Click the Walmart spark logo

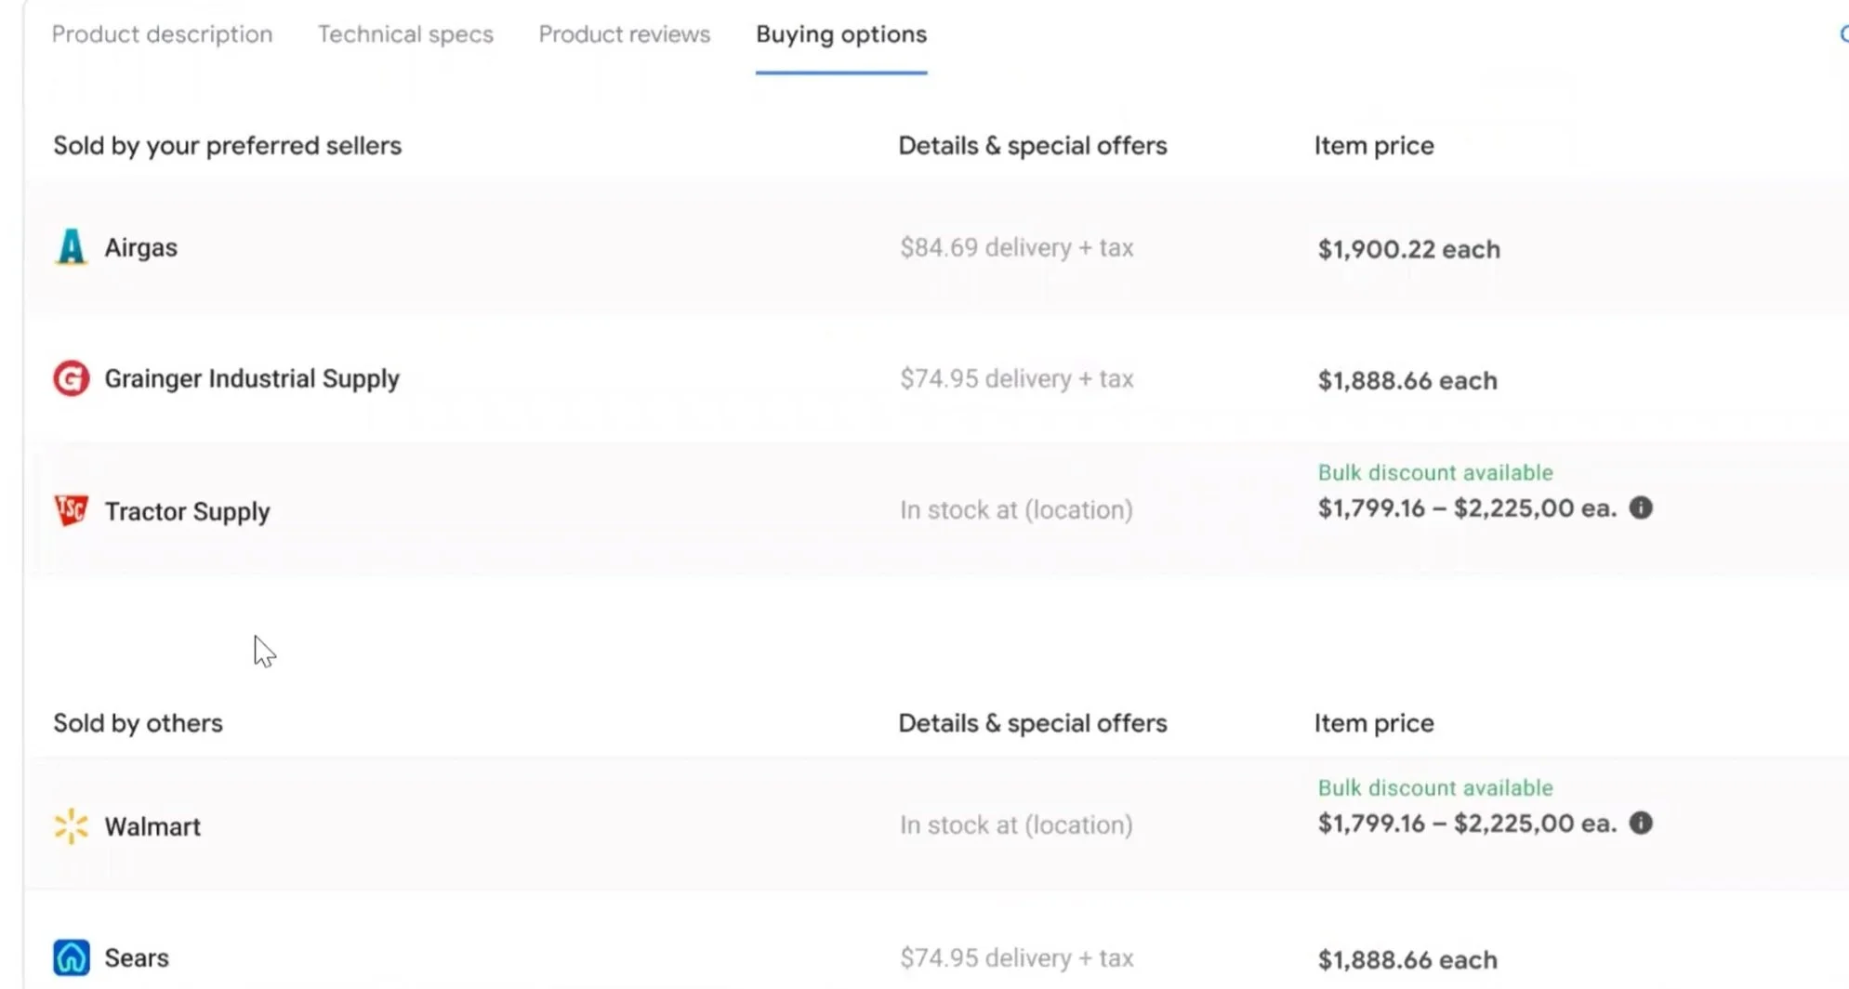[x=71, y=826]
